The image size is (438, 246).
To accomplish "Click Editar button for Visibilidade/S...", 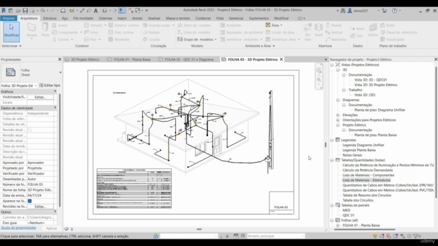I will (x=40, y=97).
